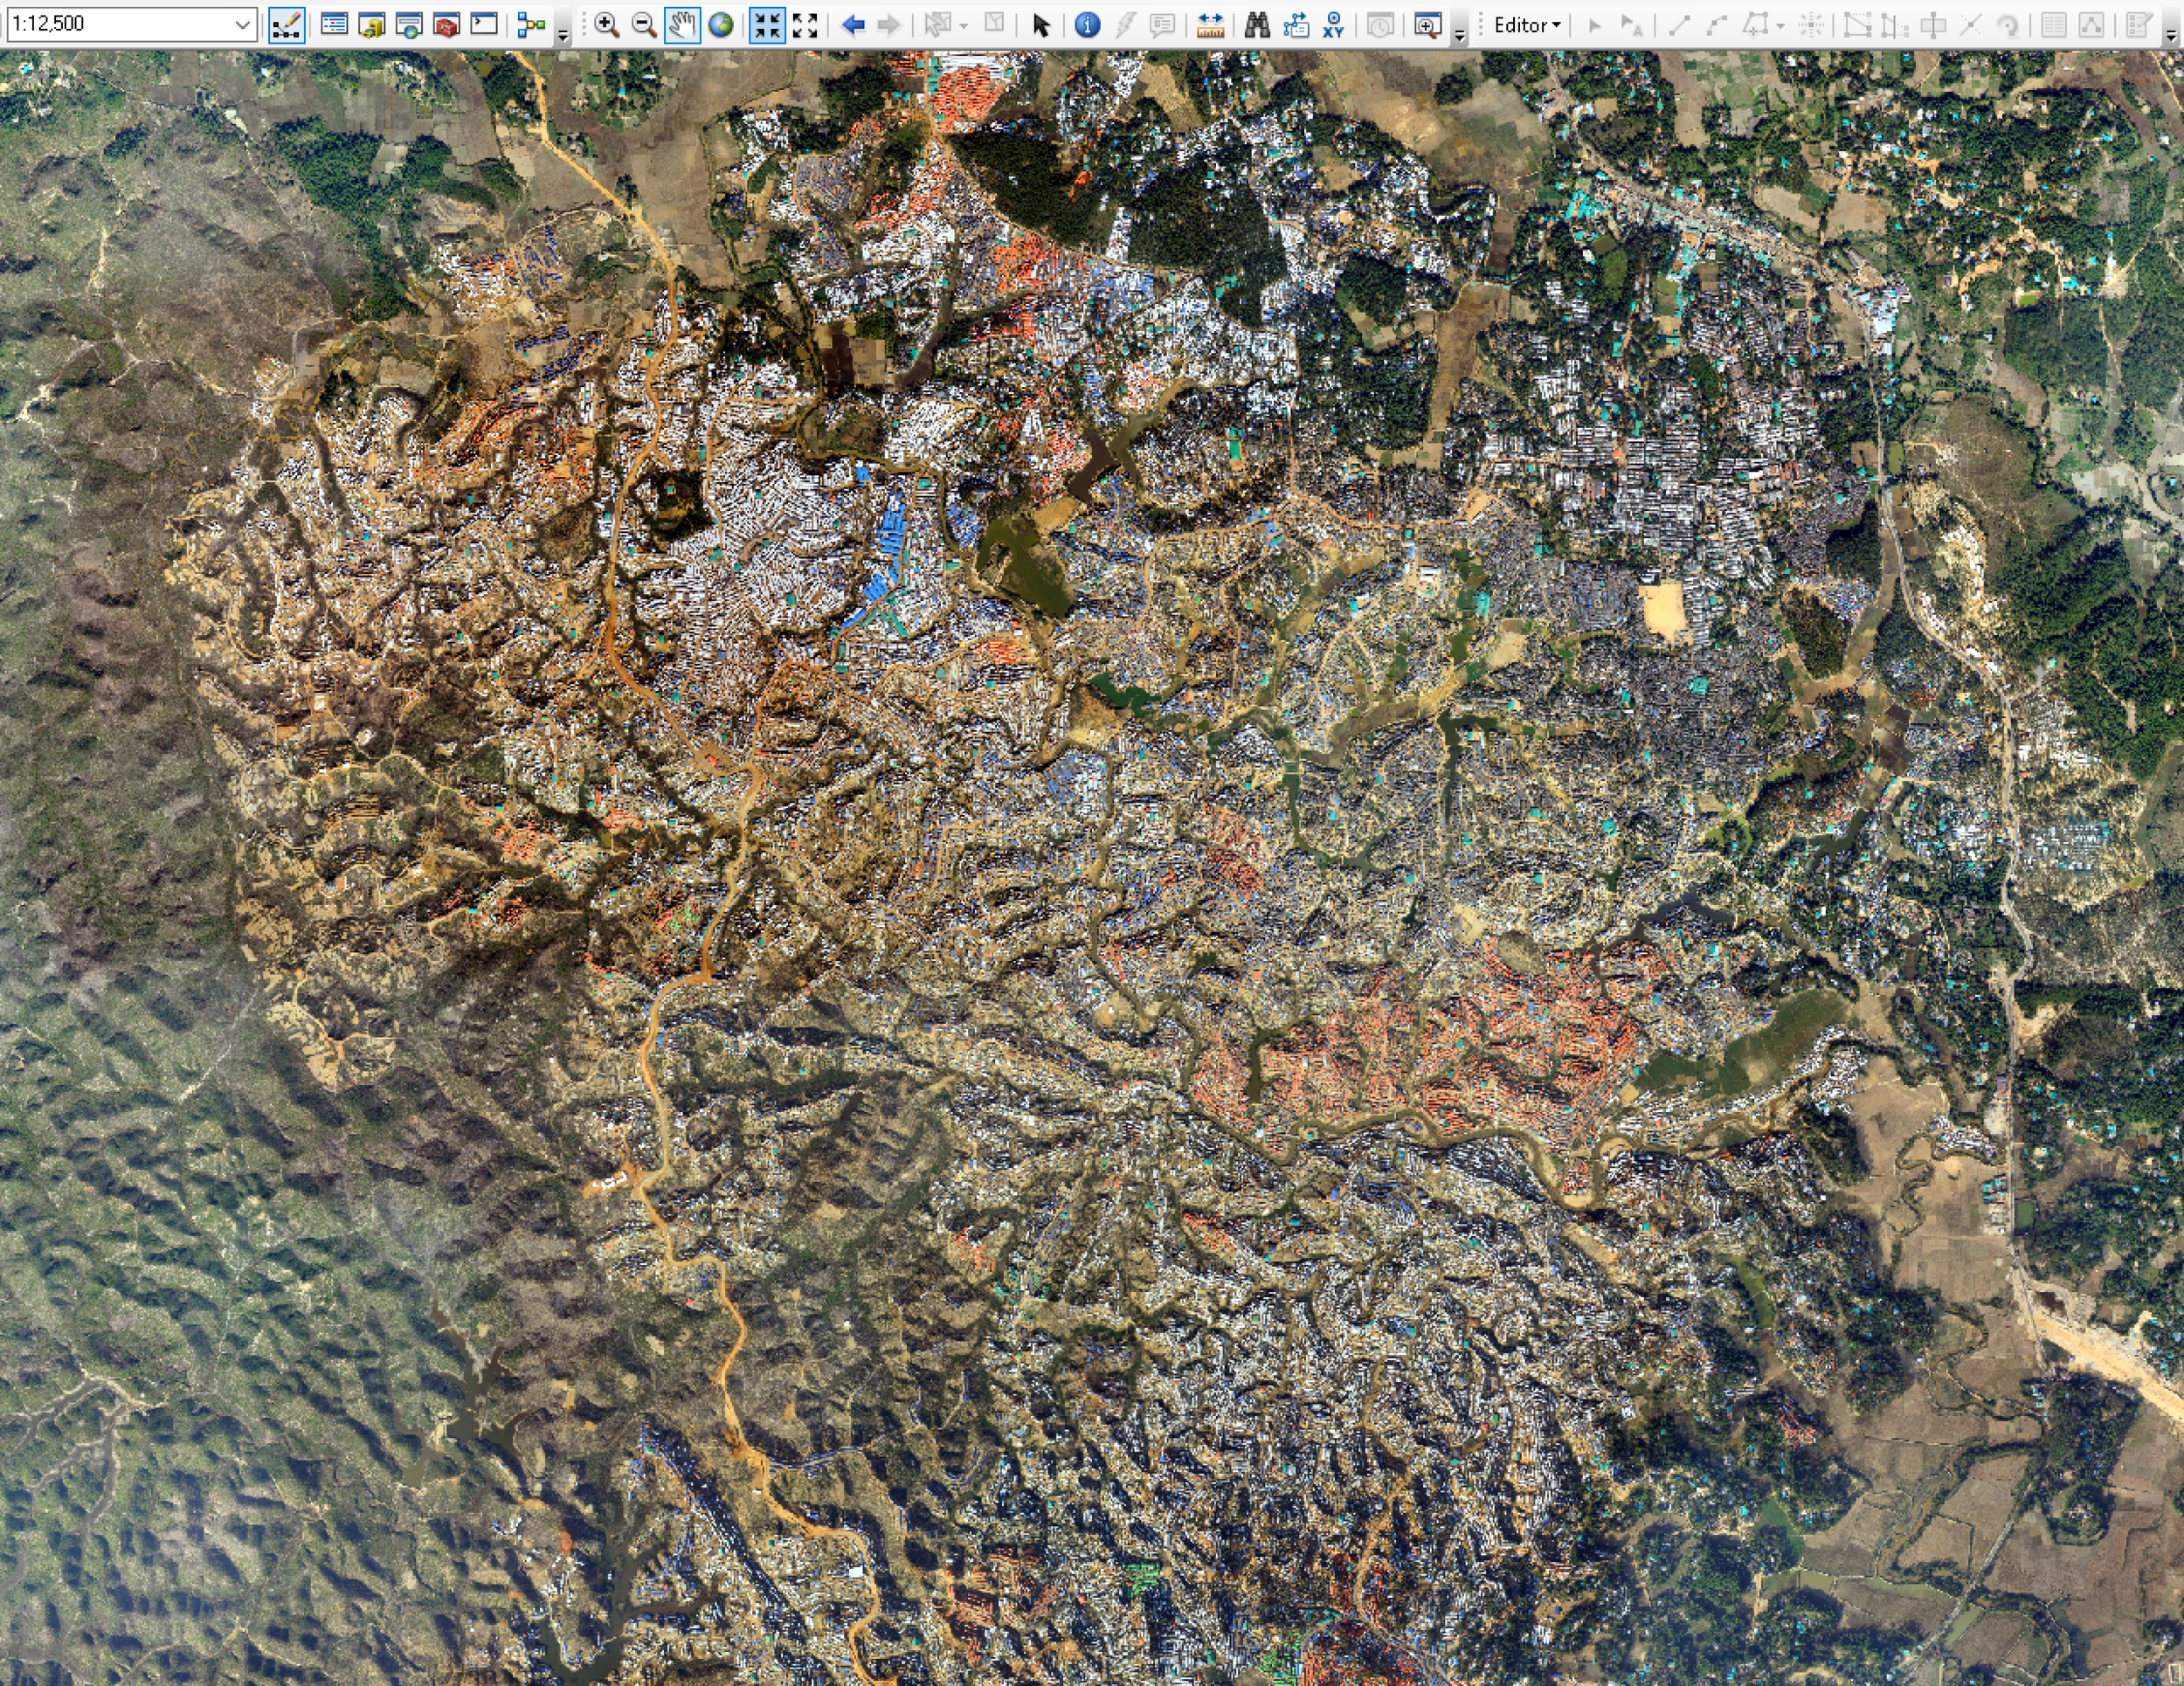Open the map scale dropdown
Screen dimensions: 2184x1686
point(242,24)
